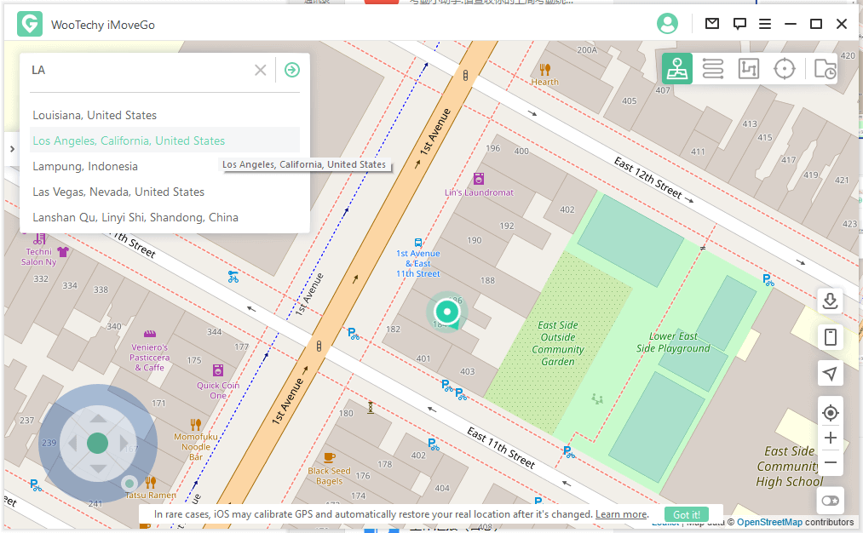863x533 pixels.
Task: Expand the left side panel arrow
Action: point(12,149)
